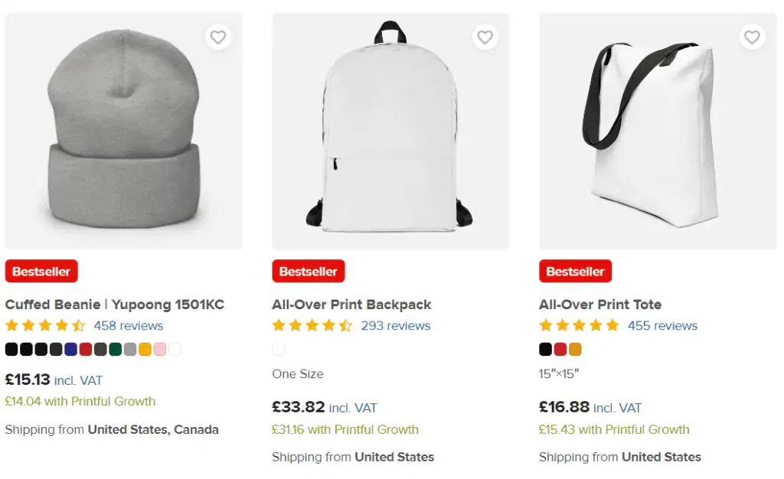This screenshot has height=479, width=784.
Task: Select the red tote color swatch
Action: (560, 349)
